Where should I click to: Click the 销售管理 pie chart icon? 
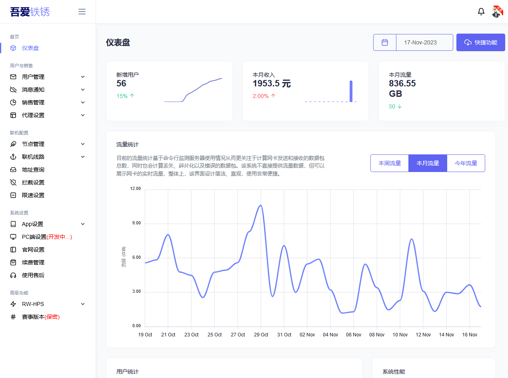click(x=13, y=102)
